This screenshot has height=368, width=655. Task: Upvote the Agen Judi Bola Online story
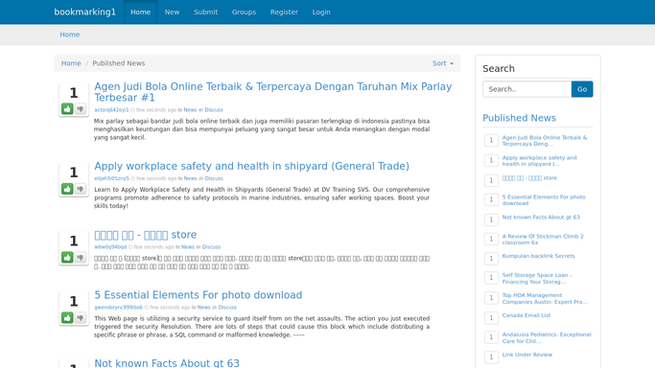coord(67,109)
